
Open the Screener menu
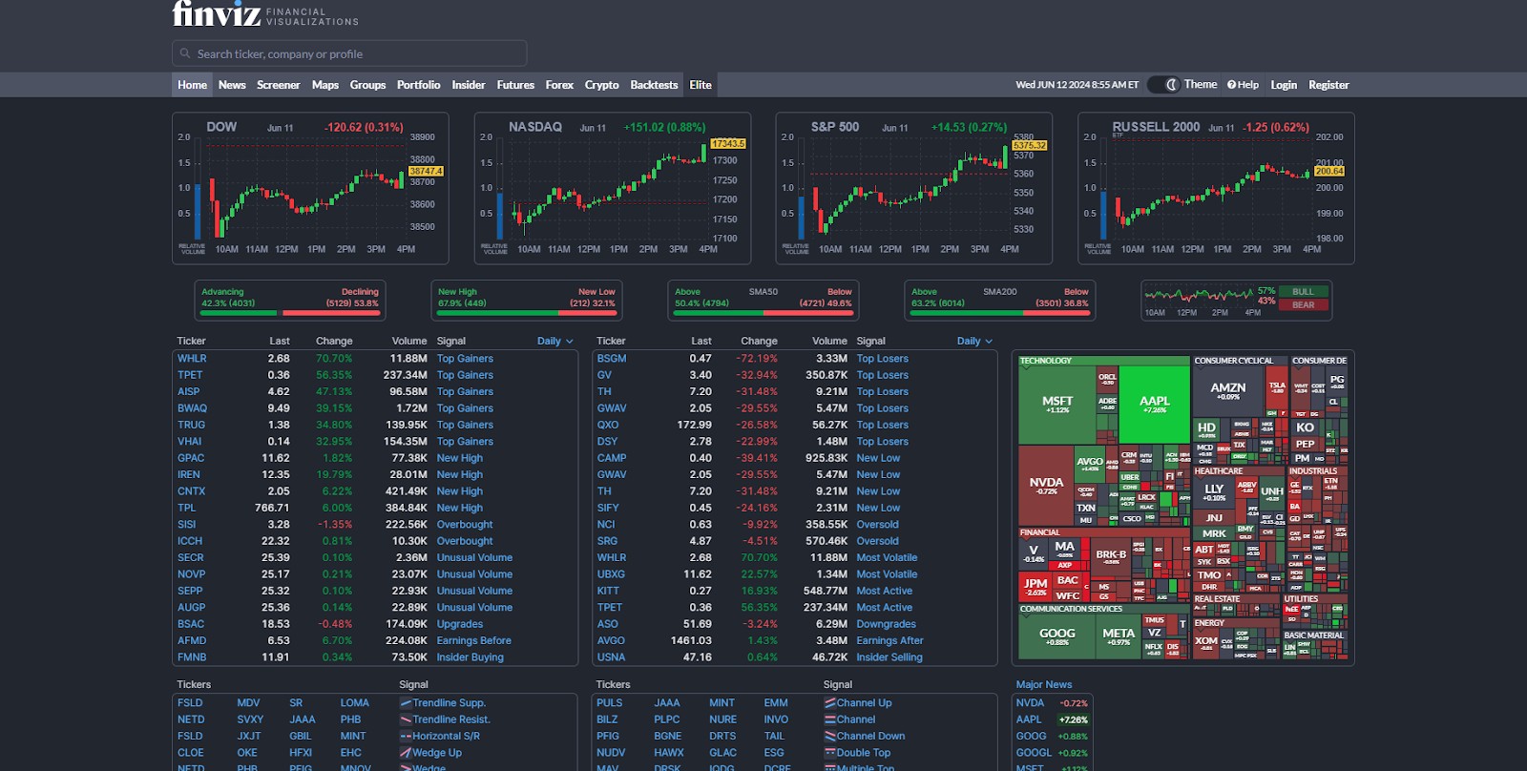278,85
